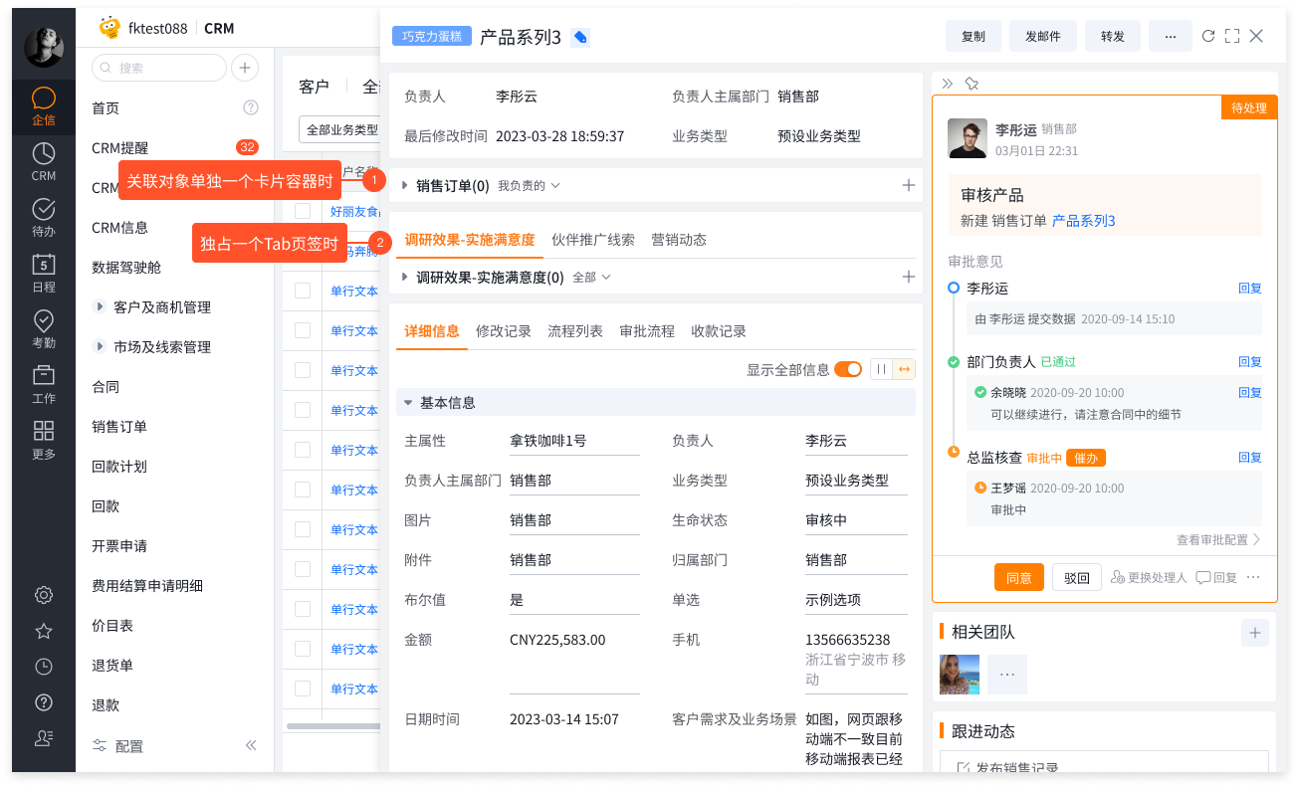
Task: Click 驳回 reject button
Action: pos(1077,577)
